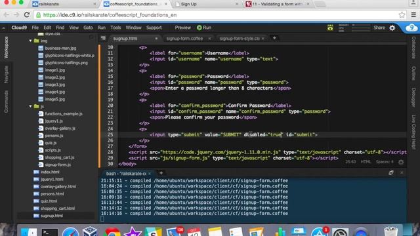Add a new editor tab with plus
Viewport: 420px width, 236px height.
(x=274, y=38)
